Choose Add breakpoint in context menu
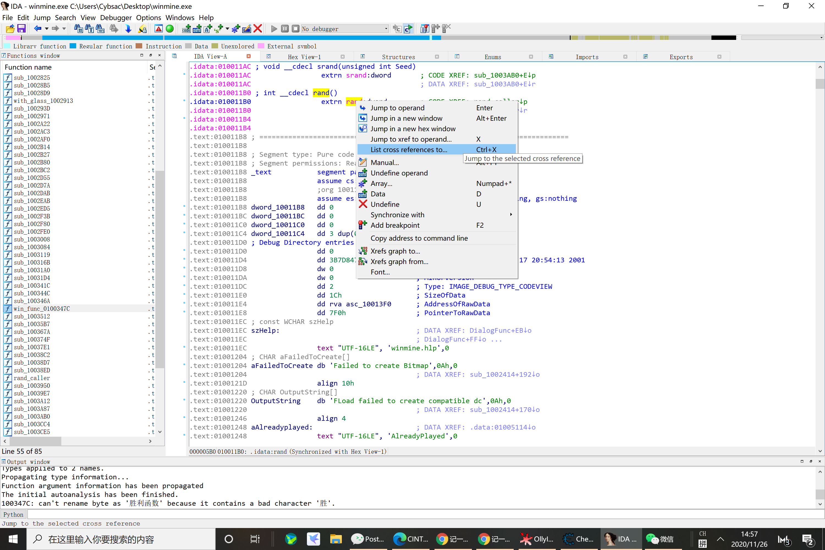Image resolution: width=825 pixels, height=550 pixels. point(437,225)
